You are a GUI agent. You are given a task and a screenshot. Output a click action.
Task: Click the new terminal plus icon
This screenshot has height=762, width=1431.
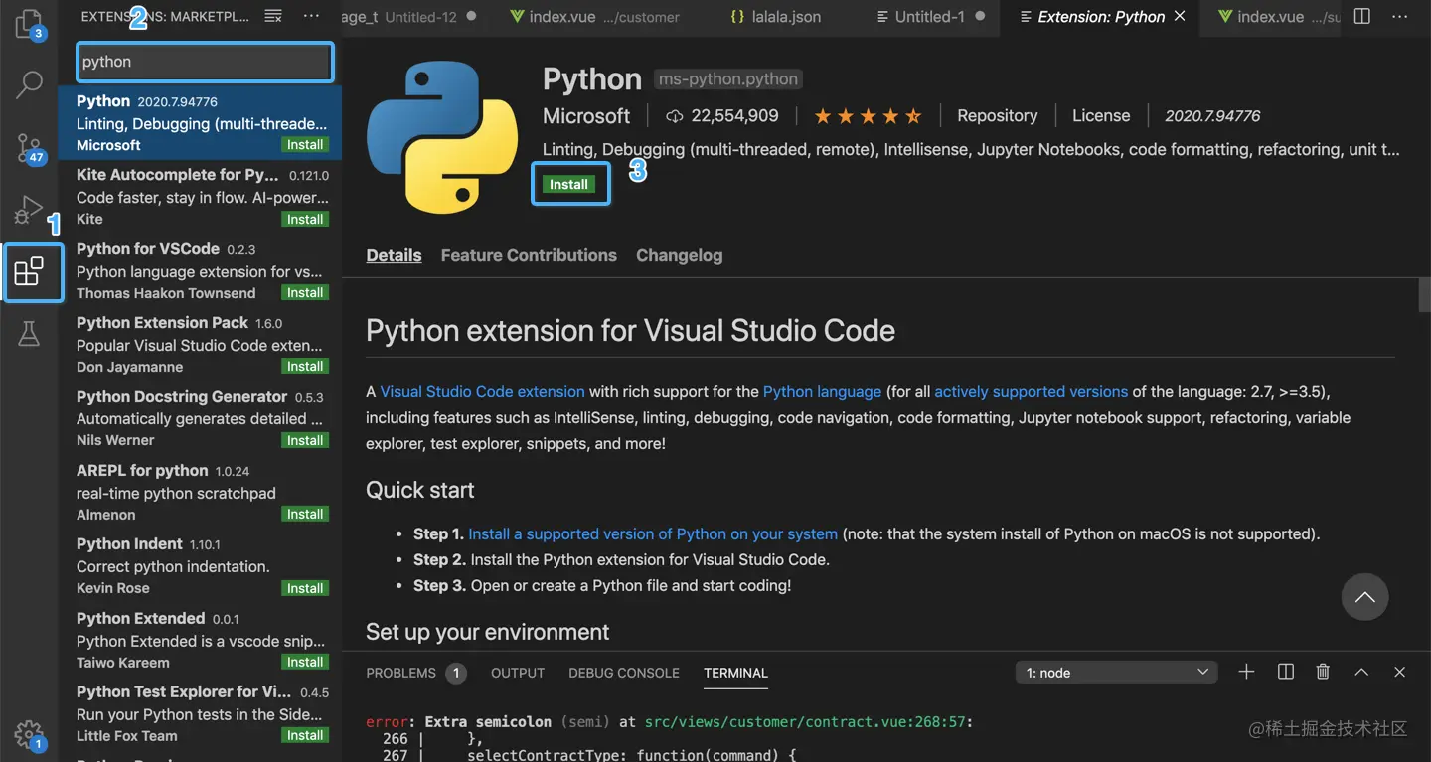tap(1246, 673)
